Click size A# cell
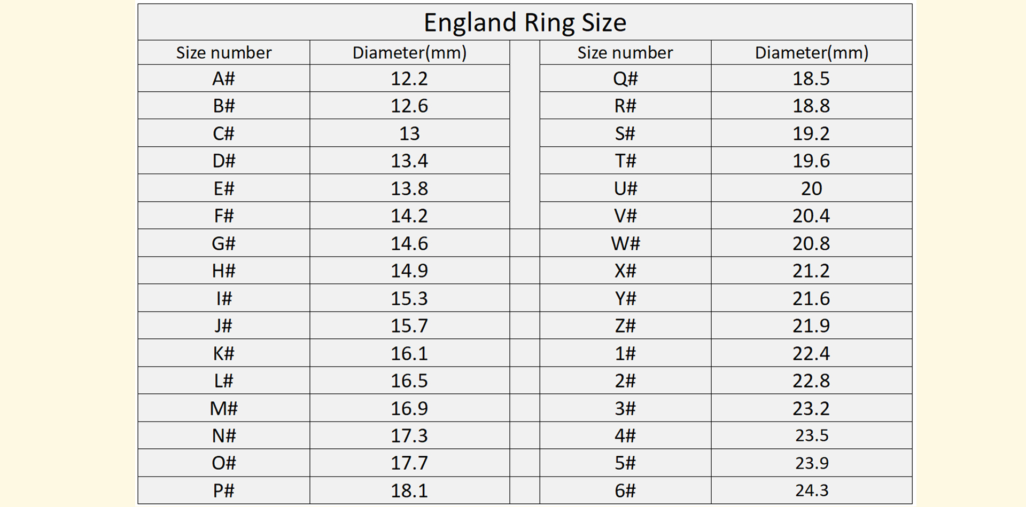 (x=223, y=78)
